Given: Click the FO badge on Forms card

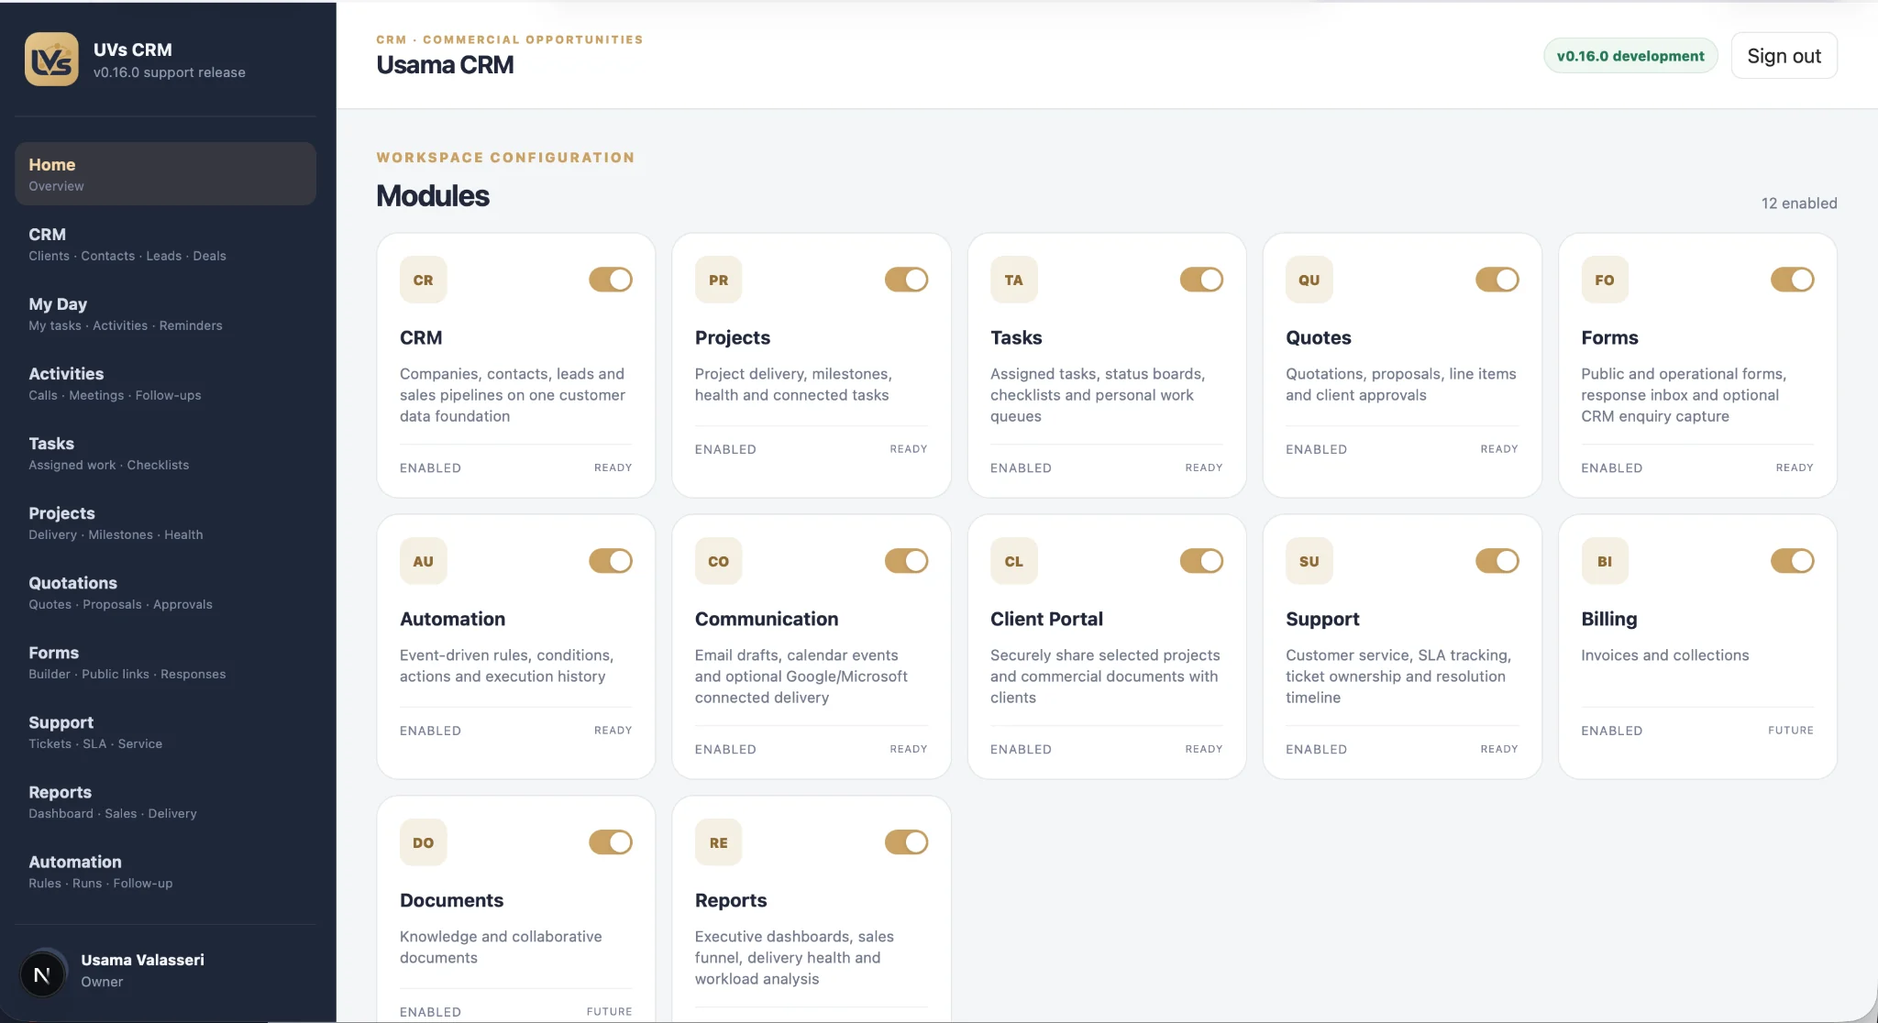Looking at the screenshot, I should tap(1604, 280).
